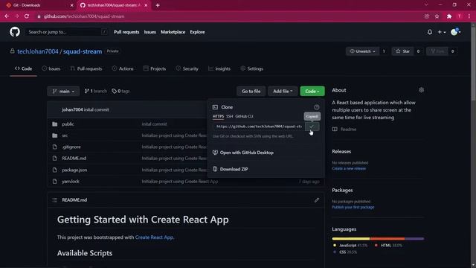Image resolution: width=476 pixels, height=268 pixels.
Task: Open the user avatar menu
Action: coord(455,32)
